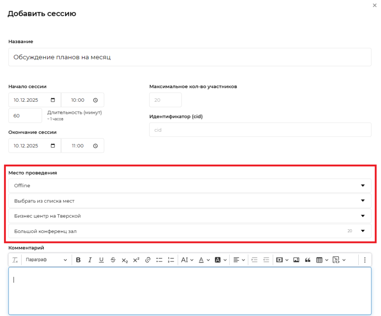Open clock picker for session end time
This screenshot has width=381, height=316.
95,146
